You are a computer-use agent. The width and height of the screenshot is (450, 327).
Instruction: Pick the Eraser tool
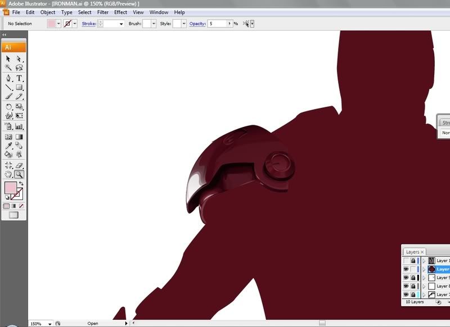(19, 165)
